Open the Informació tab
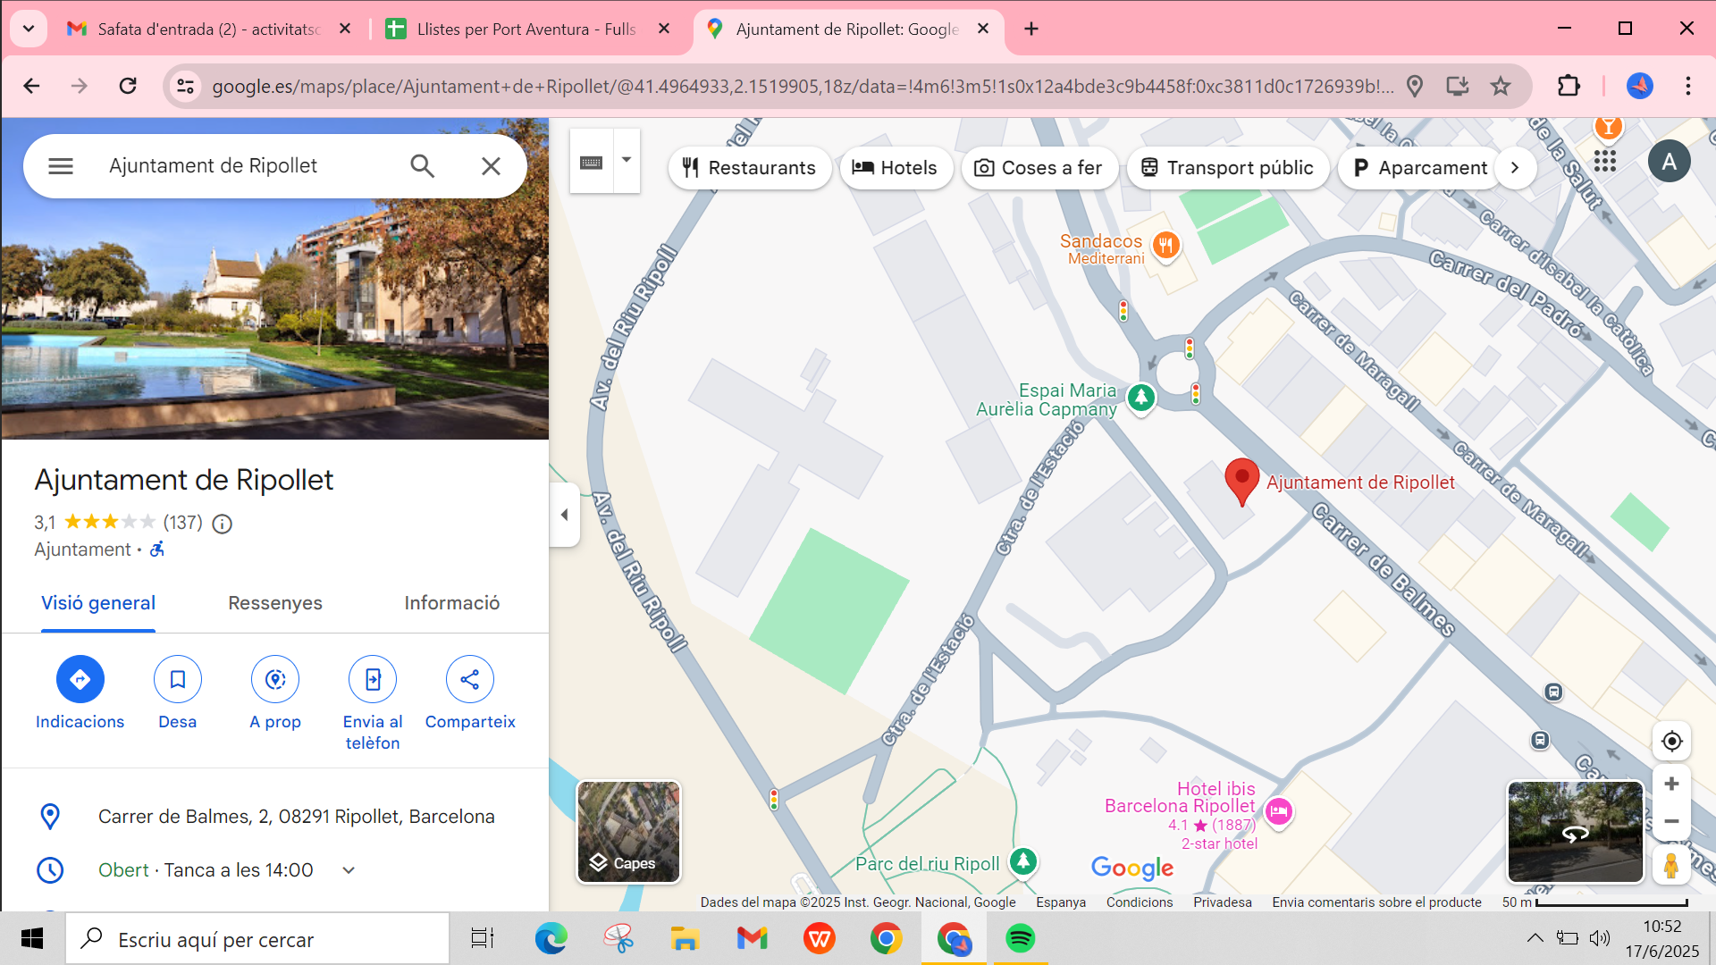Screen dimensions: 1716x965 coord(451,603)
